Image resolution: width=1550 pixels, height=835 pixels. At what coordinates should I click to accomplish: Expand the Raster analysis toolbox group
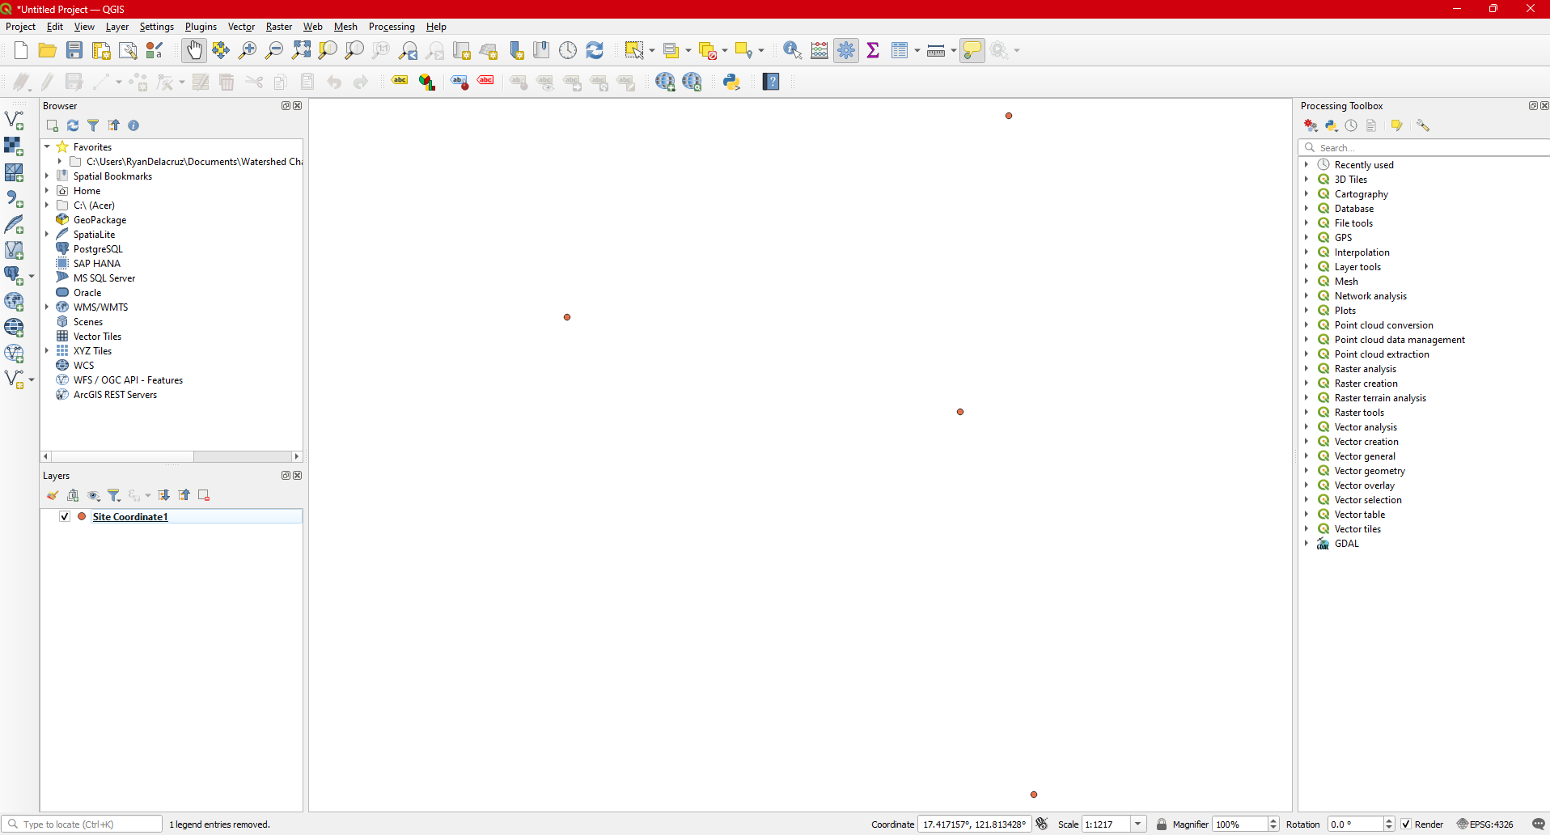[1306, 369]
